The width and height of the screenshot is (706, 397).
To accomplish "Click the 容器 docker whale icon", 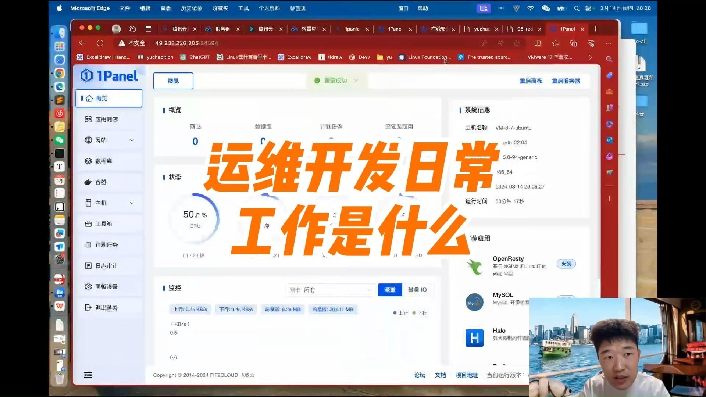I will 88,182.
